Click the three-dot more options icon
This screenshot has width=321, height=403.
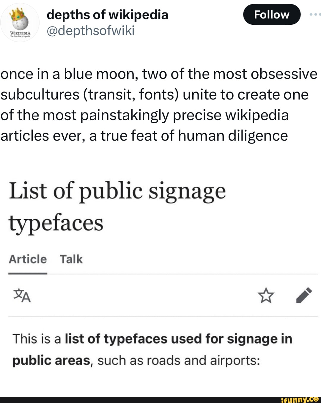[315, 15]
